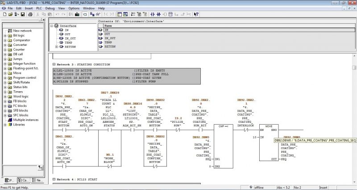
Task: Collapse Network 3 using its toggle box
Action: [54, 65]
